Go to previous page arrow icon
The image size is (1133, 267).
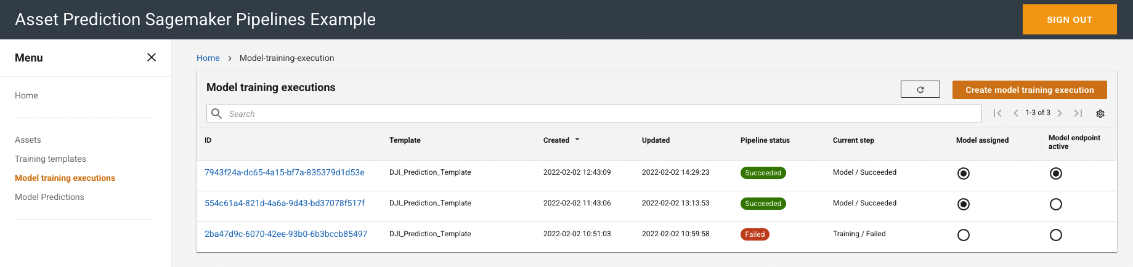[x=1016, y=113]
